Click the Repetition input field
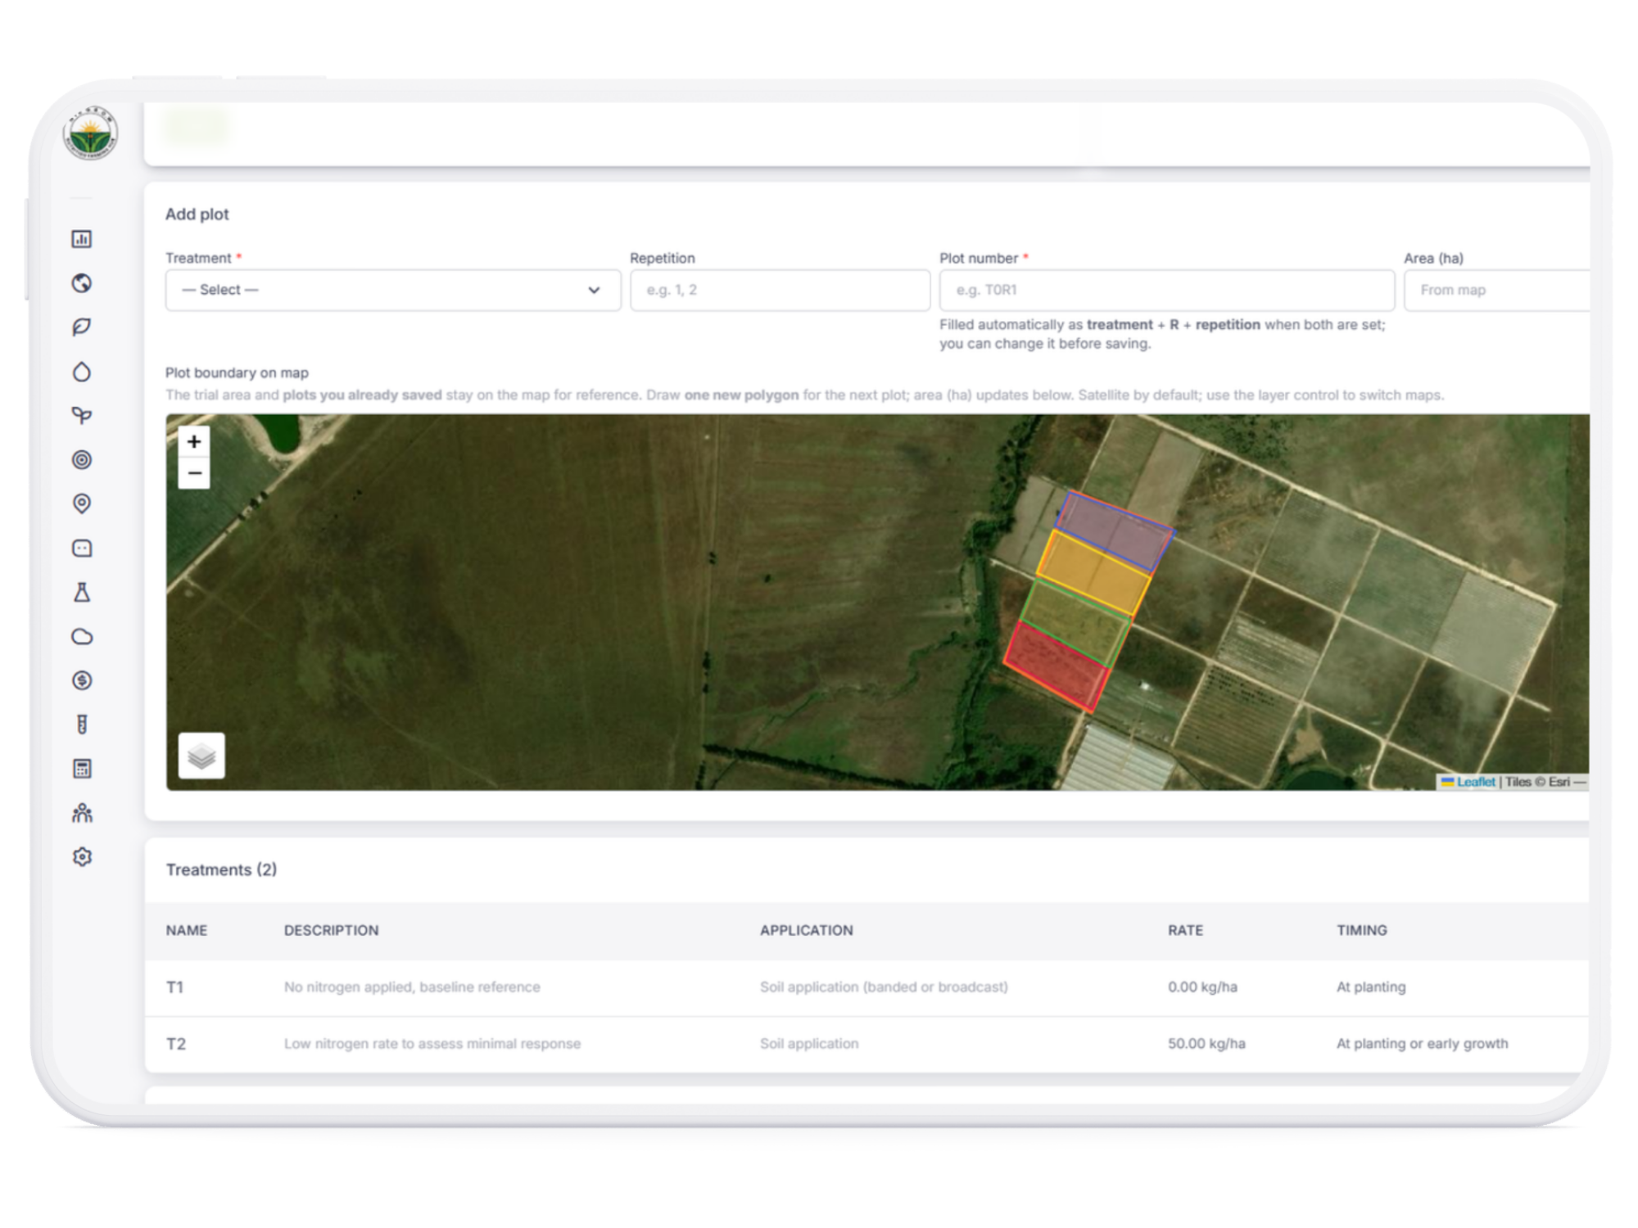 coord(780,291)
